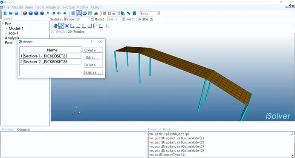The height and width of the screenshot is (158, 295).
Task: Click the Create... button in Manager
Action: pyautogui.click(x=93, y=50)
